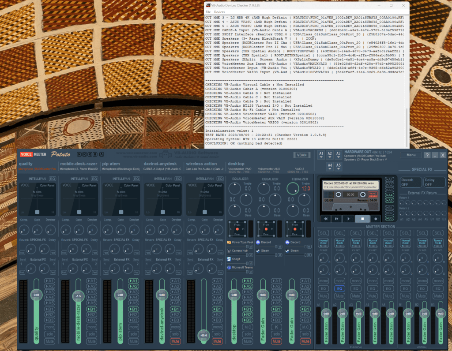The width and height of the screenshot is (452, 351).
Task: Start recording with the cassette record button
Action: coord(376,219)
